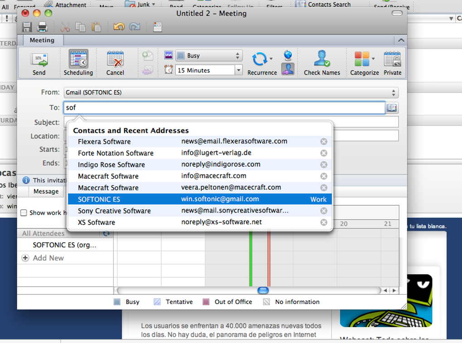Remove XS Software from recent addresses
462x343 pixels.
[323, 222]
